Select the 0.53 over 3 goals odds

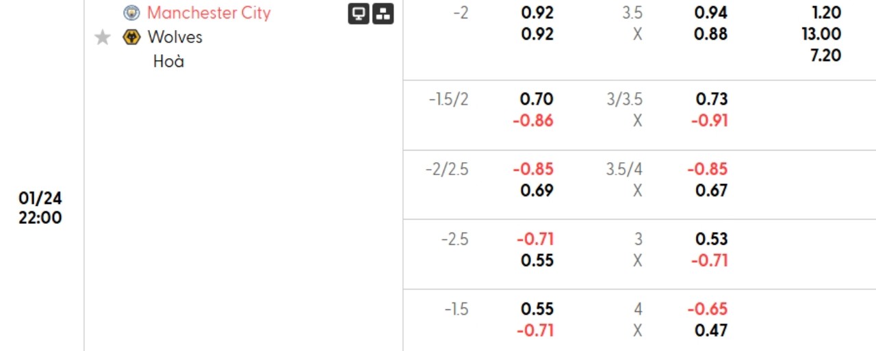[x=711, y=239]
